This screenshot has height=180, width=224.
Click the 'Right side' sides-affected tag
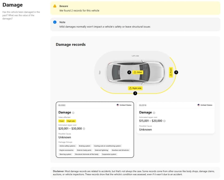71,121
